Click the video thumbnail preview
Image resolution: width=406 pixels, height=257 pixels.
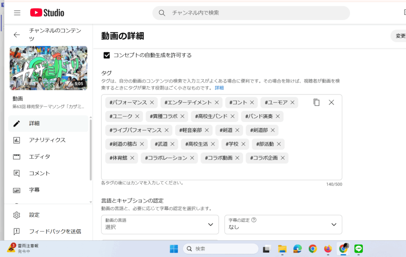coord(48,68)
